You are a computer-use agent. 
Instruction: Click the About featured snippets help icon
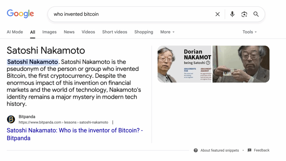[x=196, y=150]
